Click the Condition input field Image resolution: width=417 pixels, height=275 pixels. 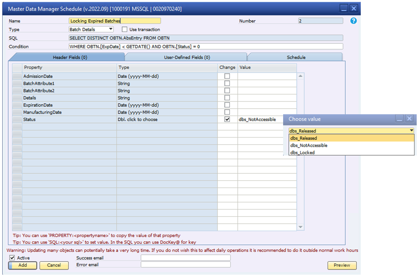click(x=206, y=46)
